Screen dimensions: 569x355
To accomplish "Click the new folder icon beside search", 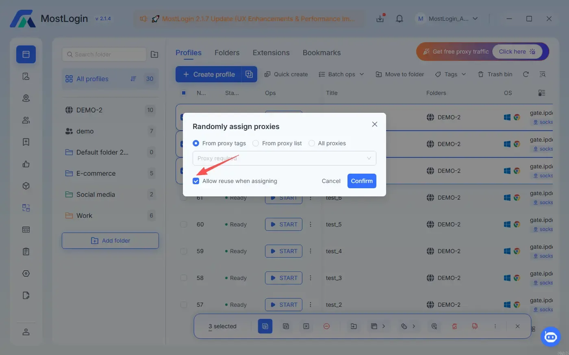I will point(154,54).
